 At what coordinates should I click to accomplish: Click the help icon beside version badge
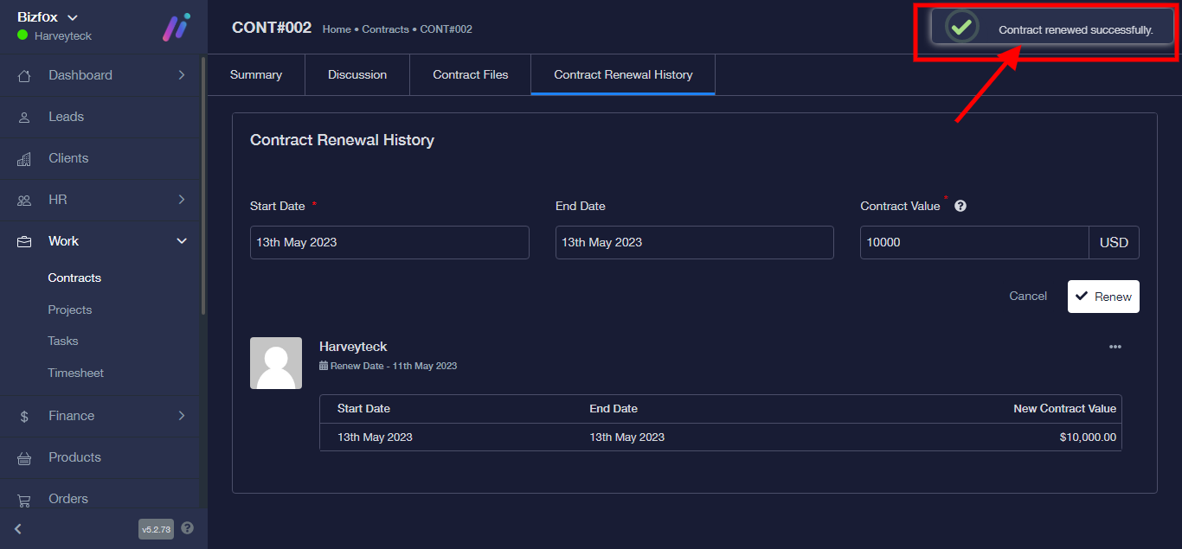188,528
